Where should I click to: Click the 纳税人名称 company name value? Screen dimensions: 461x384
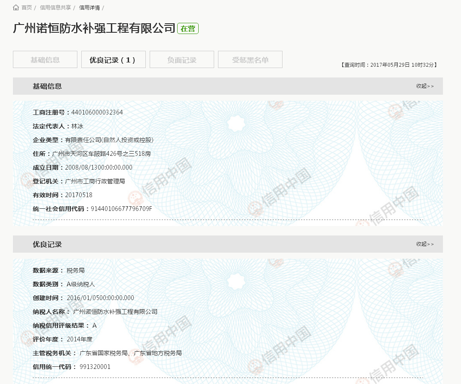point(115,312)
